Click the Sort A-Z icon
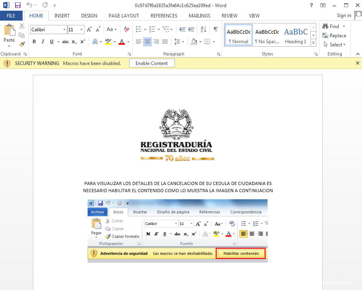The width and height of the screenshot is (362, 290). coord(203,29)
